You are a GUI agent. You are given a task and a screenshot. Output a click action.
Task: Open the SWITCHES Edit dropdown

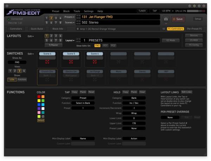tap(31, 54)
